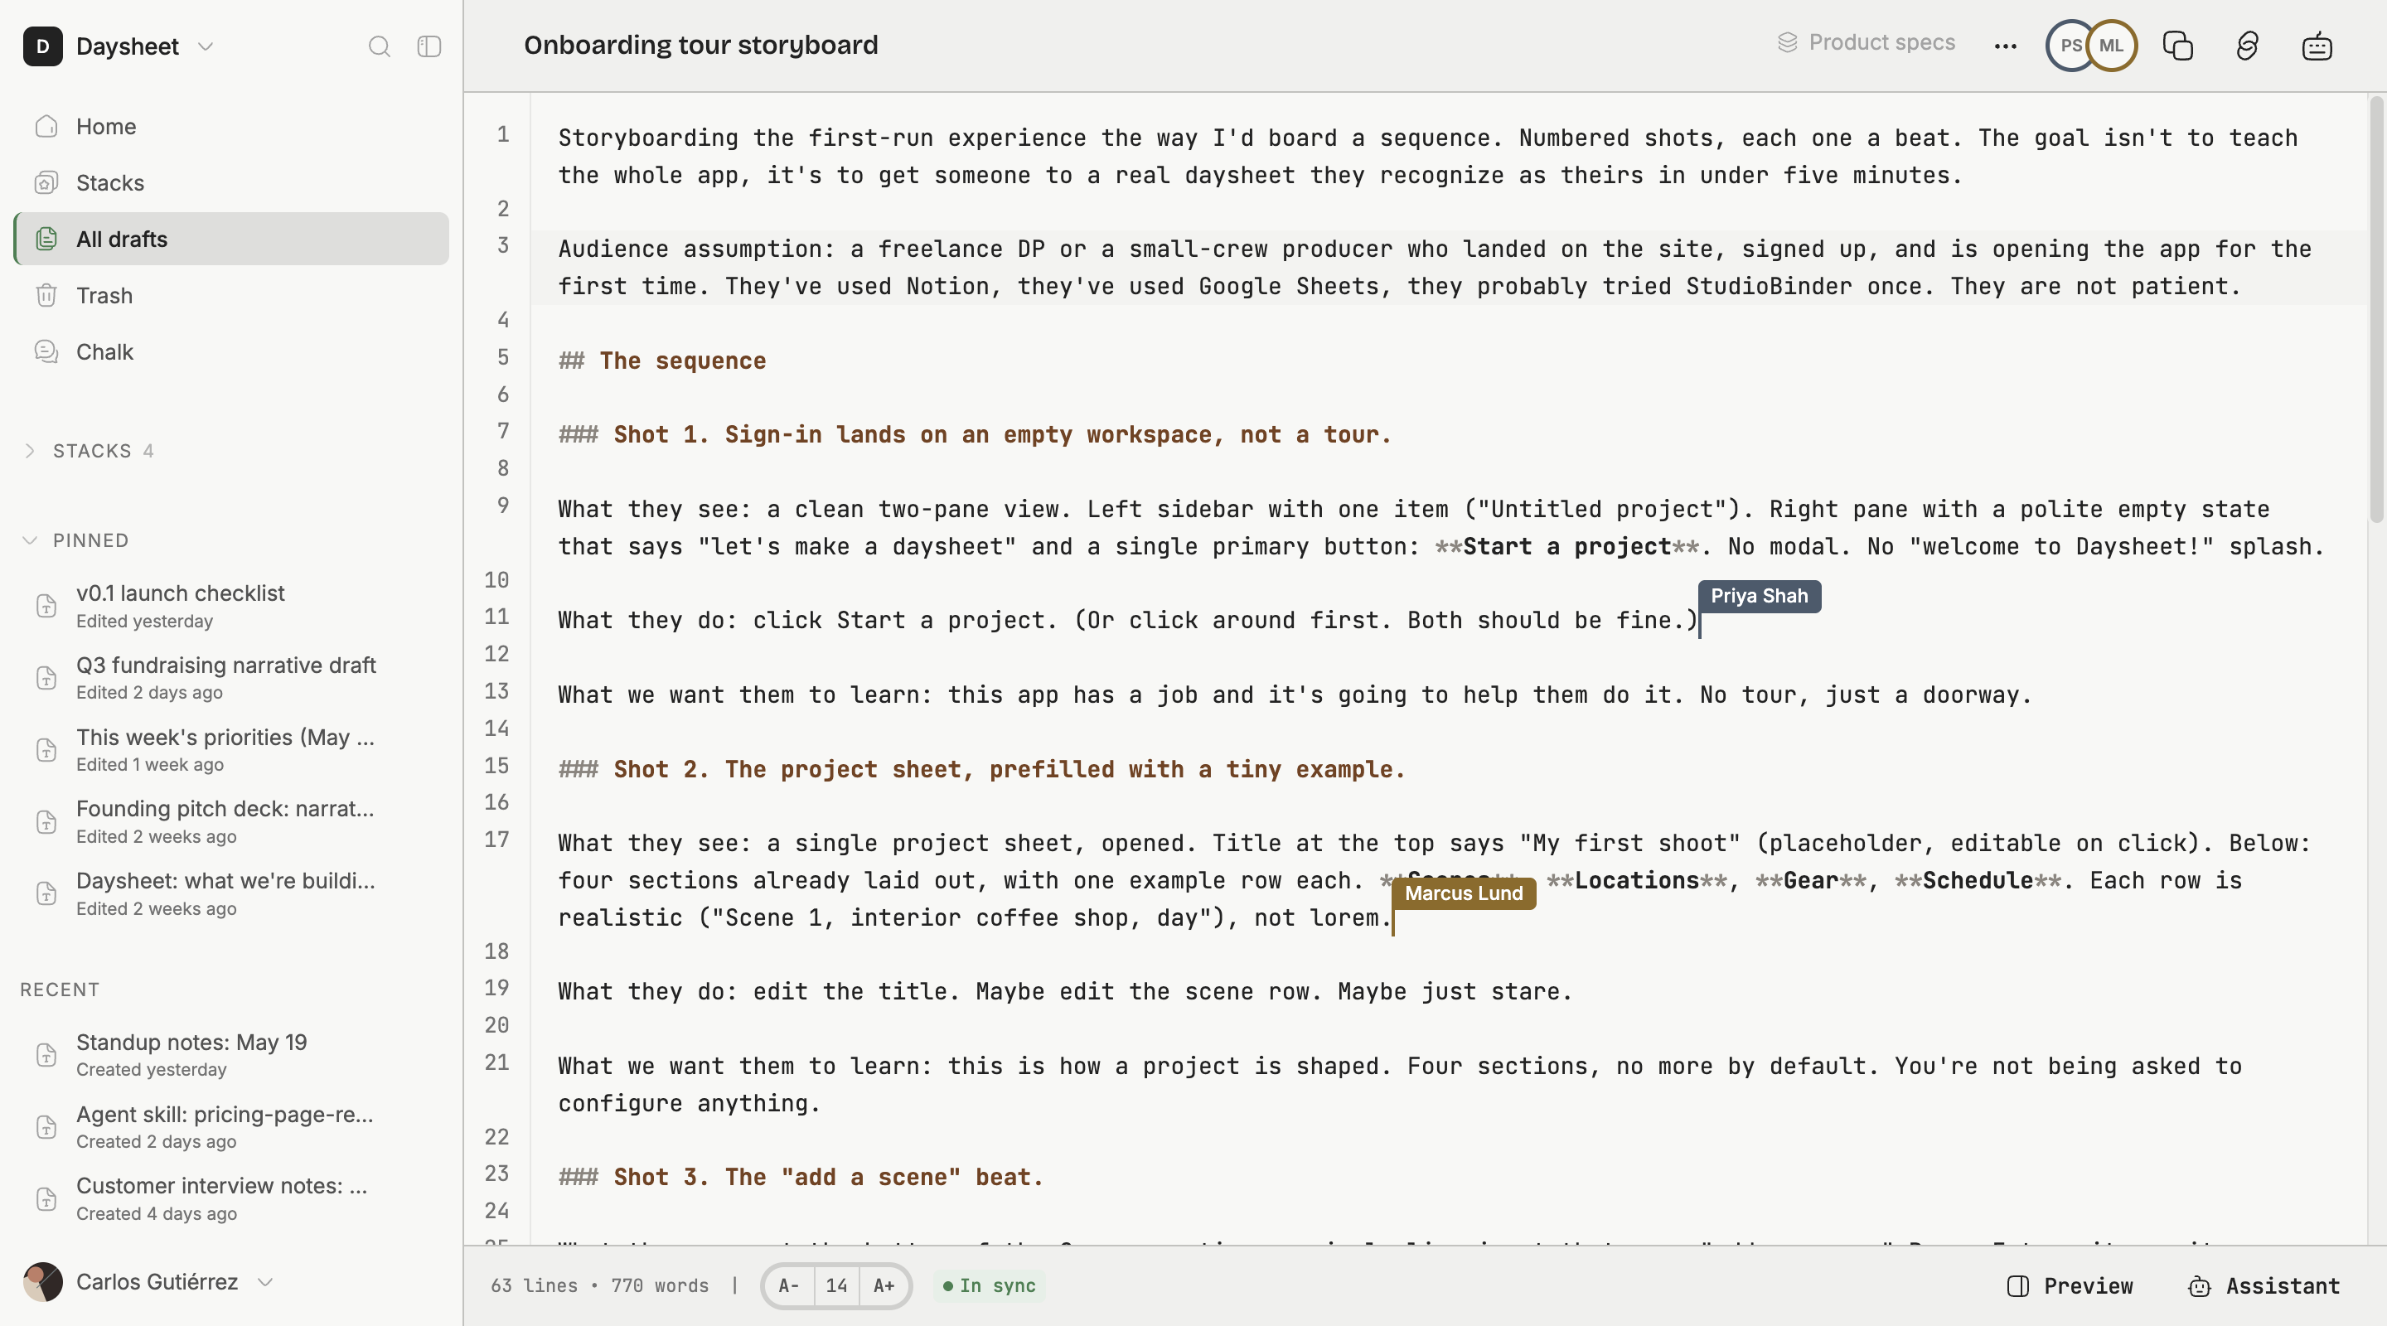Collapse sidebar with panel toggle icon
Image resolution: width=2387 pixels, height=1326 pixels.
pyautogui.click(x=429, y=46)
